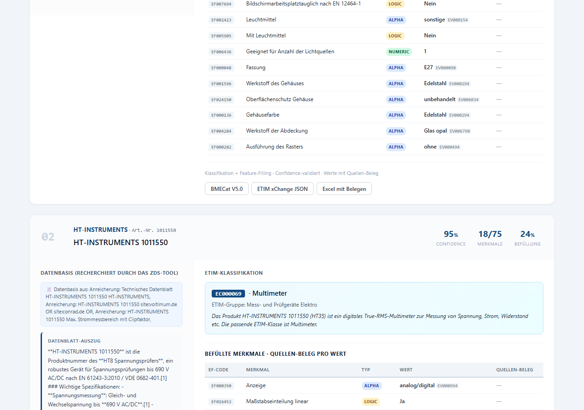584x410 pixels.
Task: Click the value 'unbehandelt'
Action: coord(440,99)
